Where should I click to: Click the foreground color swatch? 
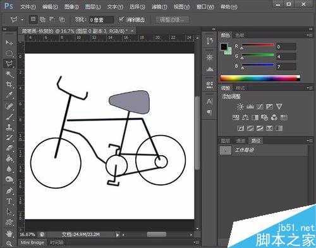[x=224, y=47]
